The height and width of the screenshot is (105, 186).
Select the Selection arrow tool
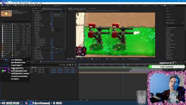click(x=5, y=6)
